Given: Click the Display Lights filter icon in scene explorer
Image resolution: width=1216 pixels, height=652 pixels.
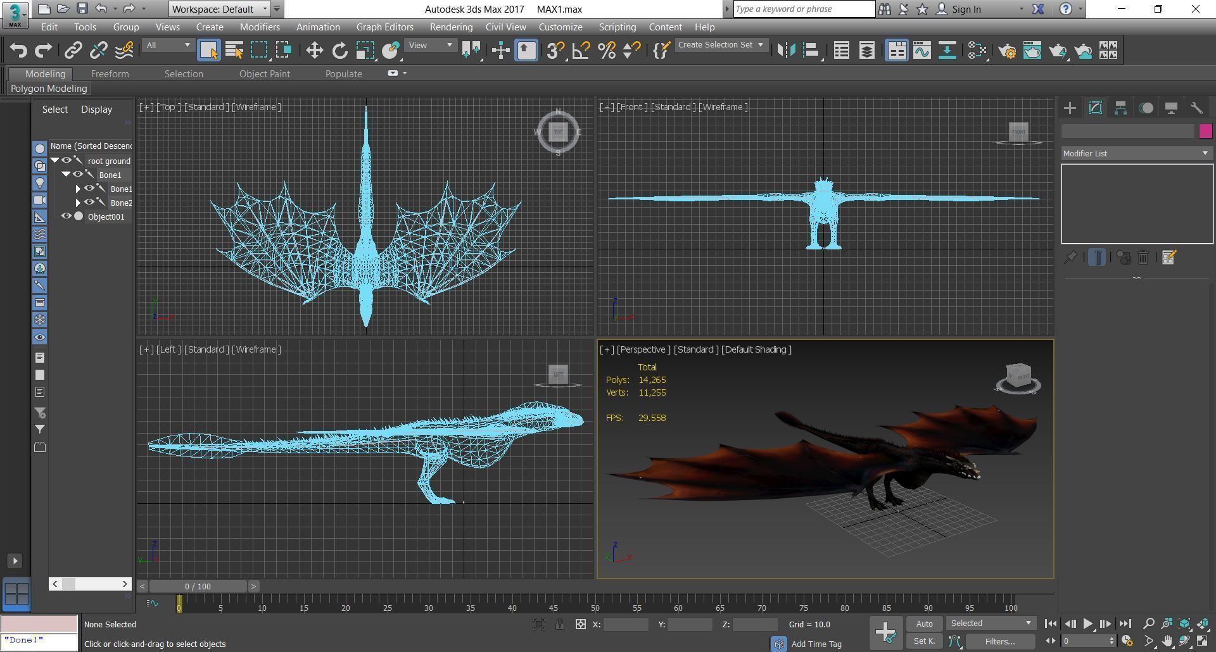Looking at the screenshot, I should [39, 182].
